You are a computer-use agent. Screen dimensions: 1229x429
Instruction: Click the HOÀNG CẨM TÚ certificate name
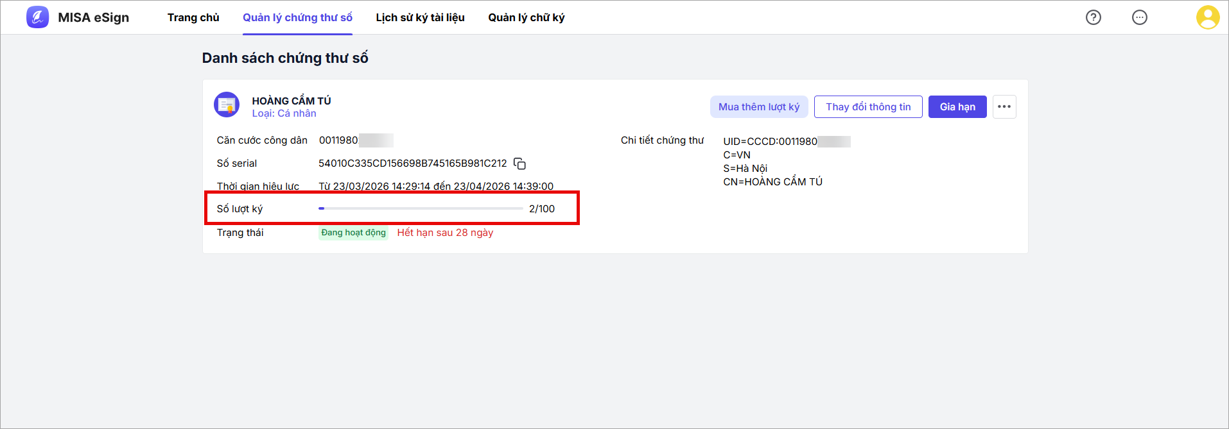[292, 101]
